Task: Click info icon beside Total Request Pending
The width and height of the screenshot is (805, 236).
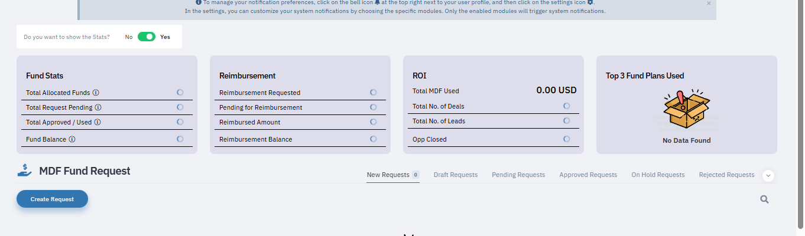Action: 98,107
